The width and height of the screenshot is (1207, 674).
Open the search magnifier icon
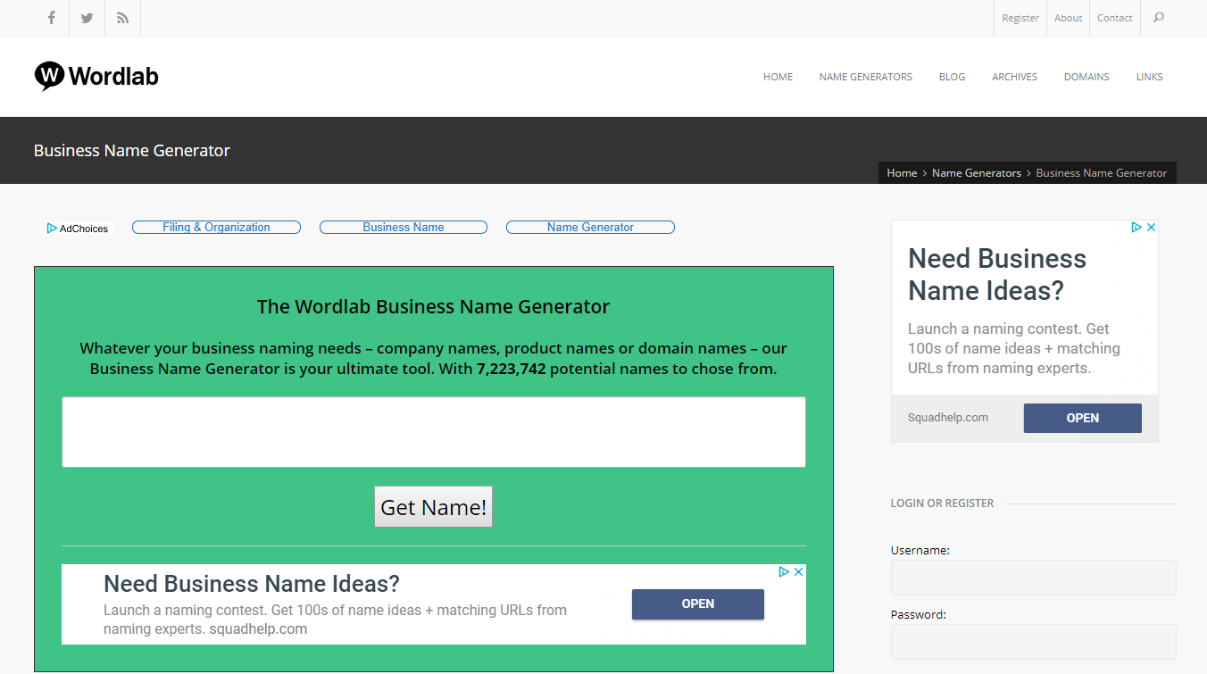1158,17
